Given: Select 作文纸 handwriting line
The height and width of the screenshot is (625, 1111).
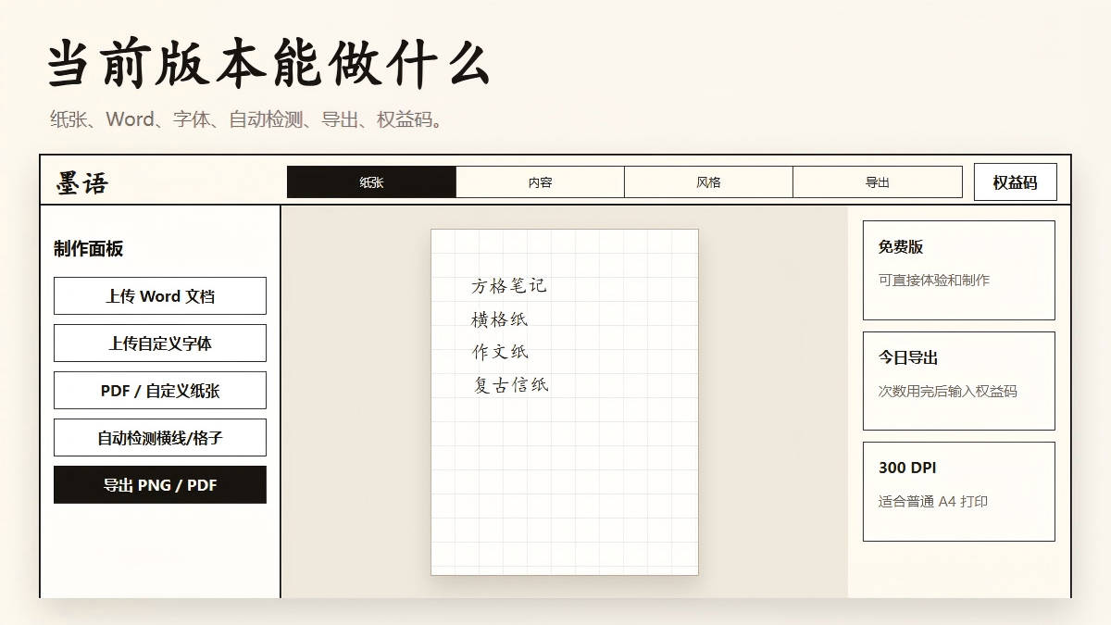Looking at the screenshot, I should click(x=500, y=352).
